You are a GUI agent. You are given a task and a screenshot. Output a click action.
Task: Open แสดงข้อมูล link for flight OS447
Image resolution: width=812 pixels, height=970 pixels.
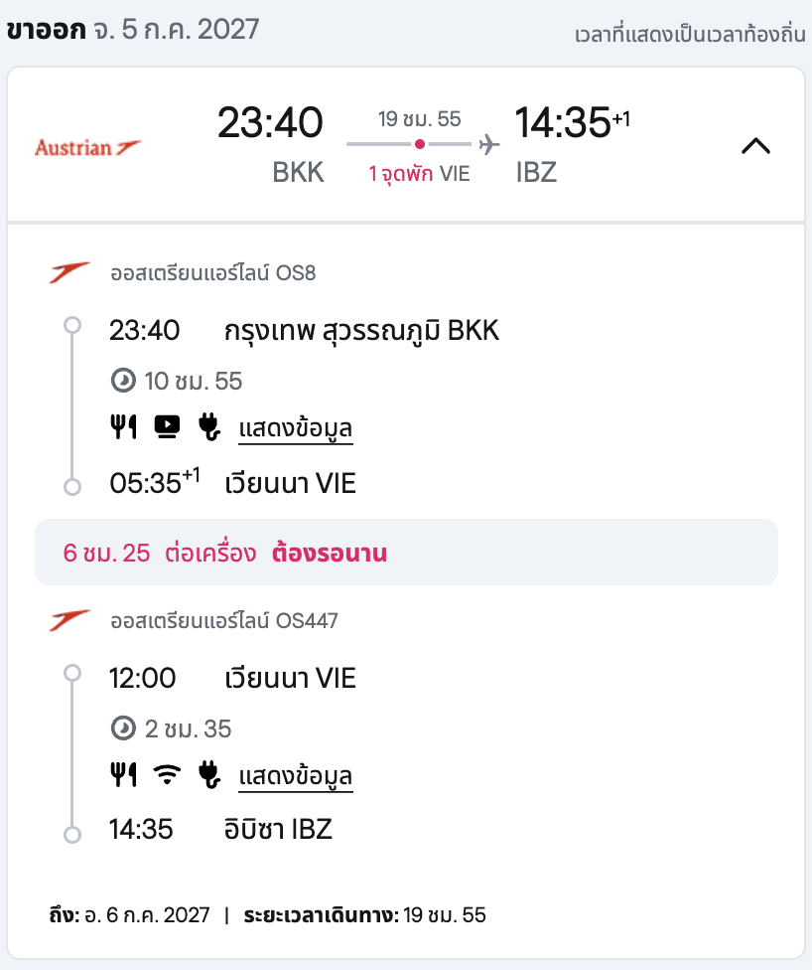point(296,776)
